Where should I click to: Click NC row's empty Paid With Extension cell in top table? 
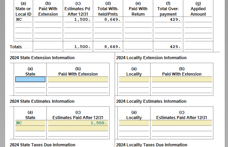click(x=48, y=20)
